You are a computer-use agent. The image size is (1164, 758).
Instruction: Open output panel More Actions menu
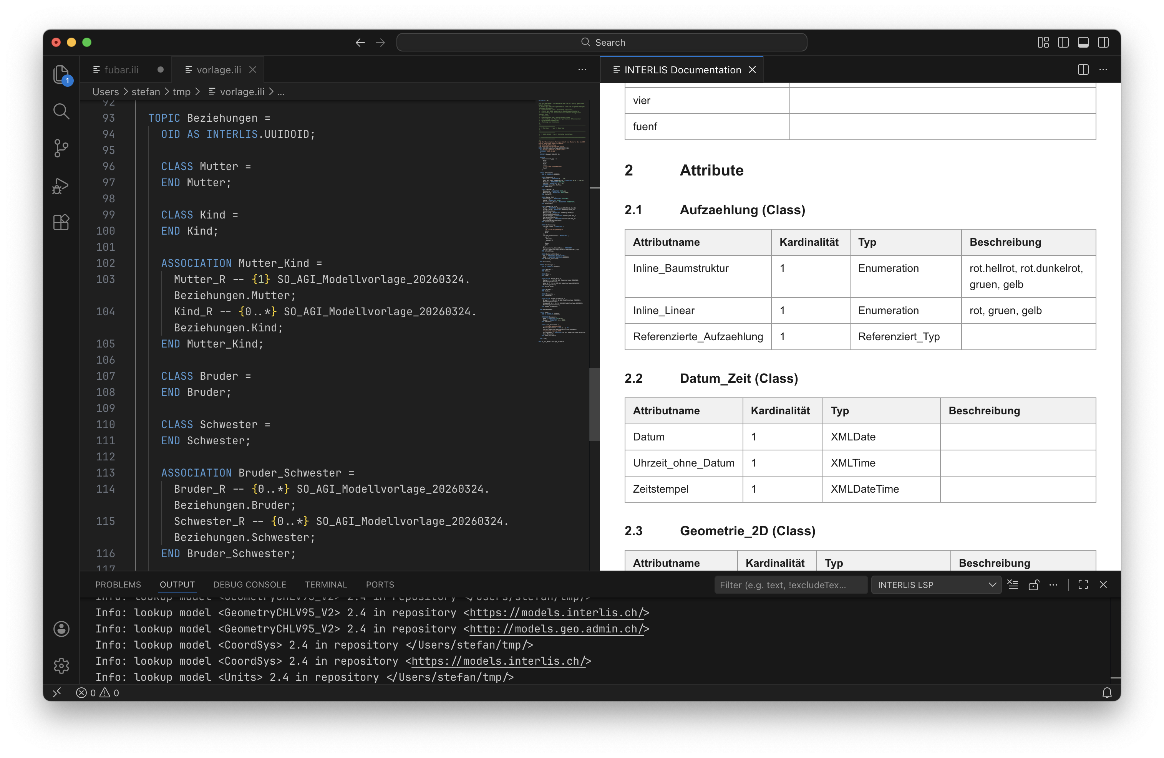click(1053, 585)
